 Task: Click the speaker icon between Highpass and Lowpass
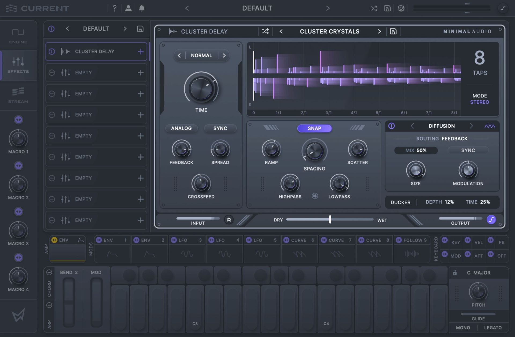coord(315,196)
